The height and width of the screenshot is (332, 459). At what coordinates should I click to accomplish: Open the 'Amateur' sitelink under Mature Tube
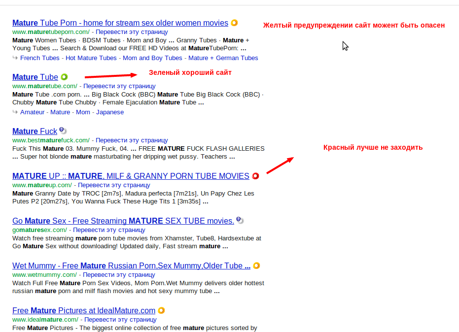click(32, 112)
